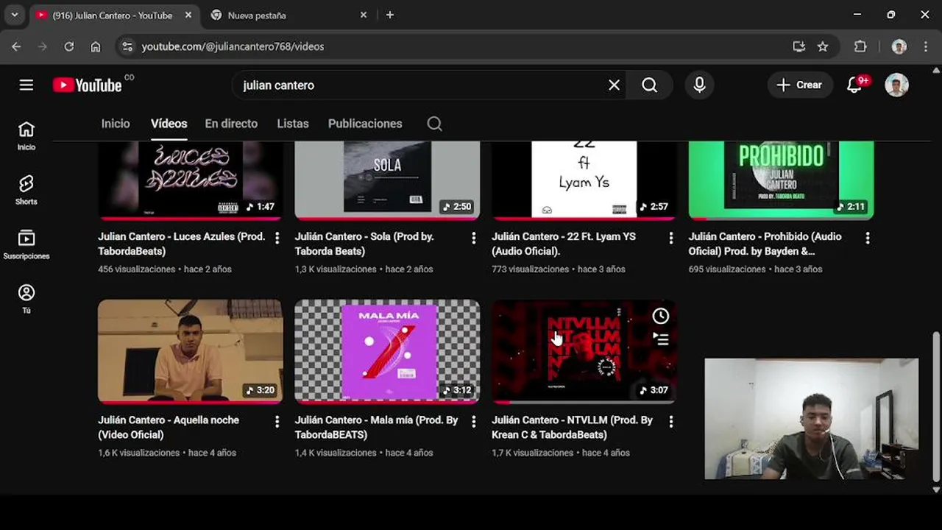This screenshot has height=530, width=942.
Task: Open Shorts in the sidebar
Action: click(x=26, y=191)
